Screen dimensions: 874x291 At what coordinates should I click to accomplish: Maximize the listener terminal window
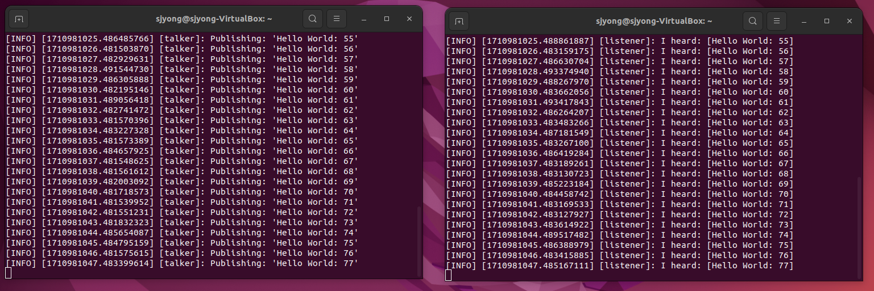tap(827, 21)
